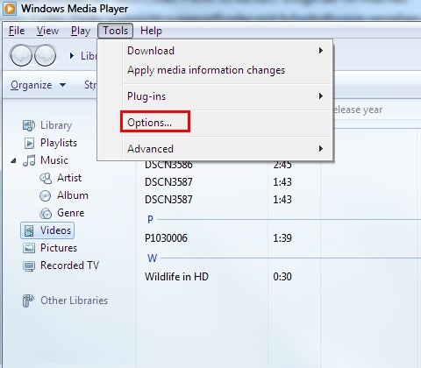Screen dimensions: 421x368
Task: Select the Album disc icon
Action: pos(46,195)
